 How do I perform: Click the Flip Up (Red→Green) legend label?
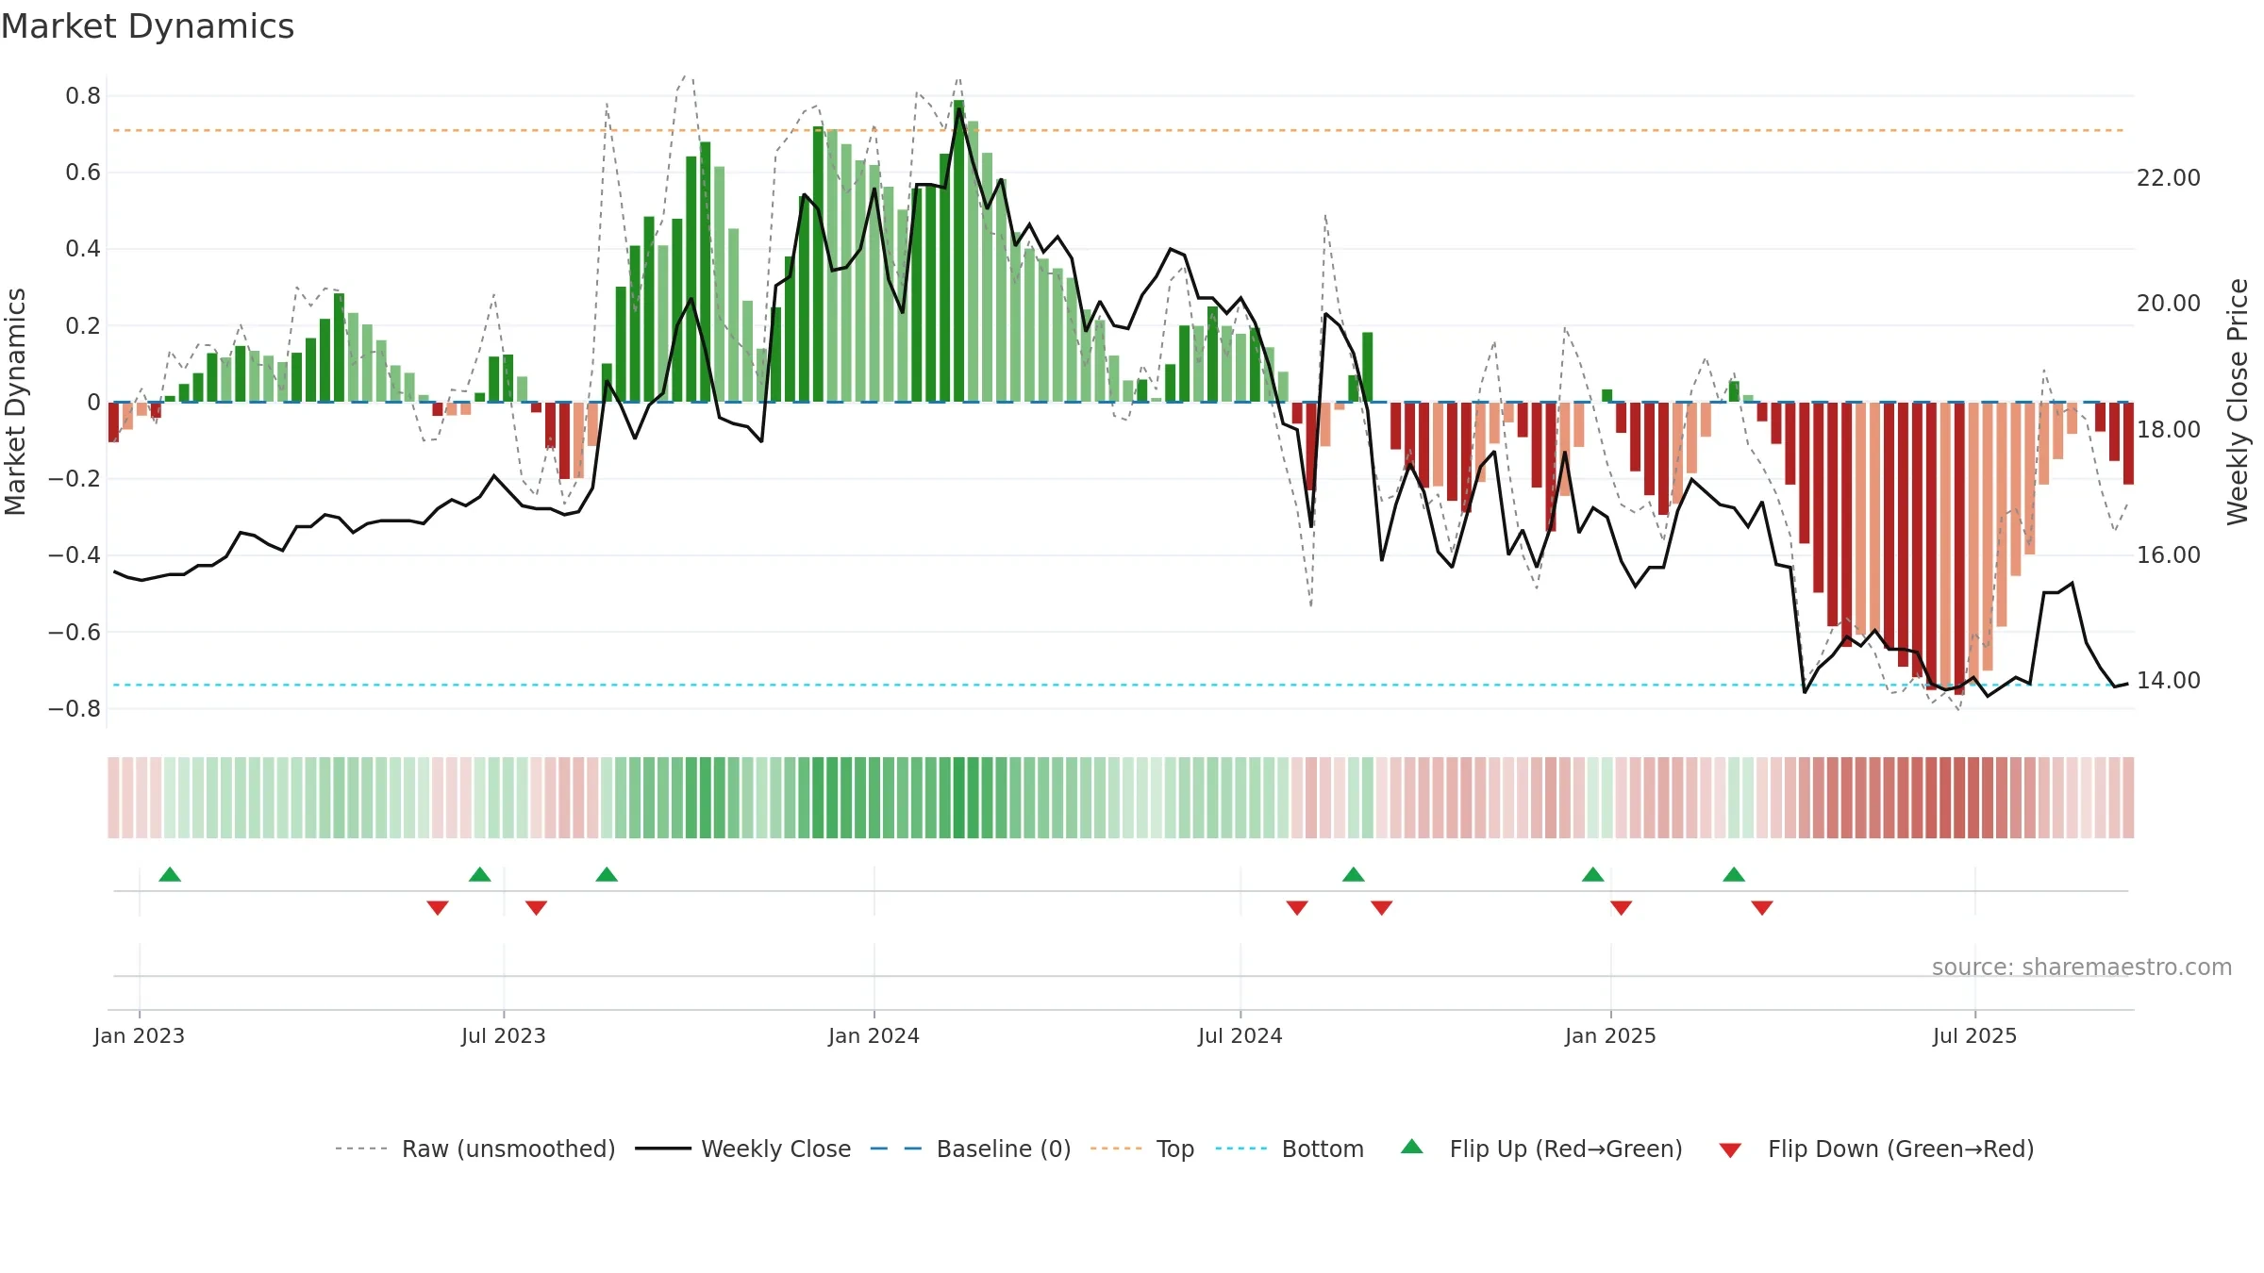click(1566, 1149)
